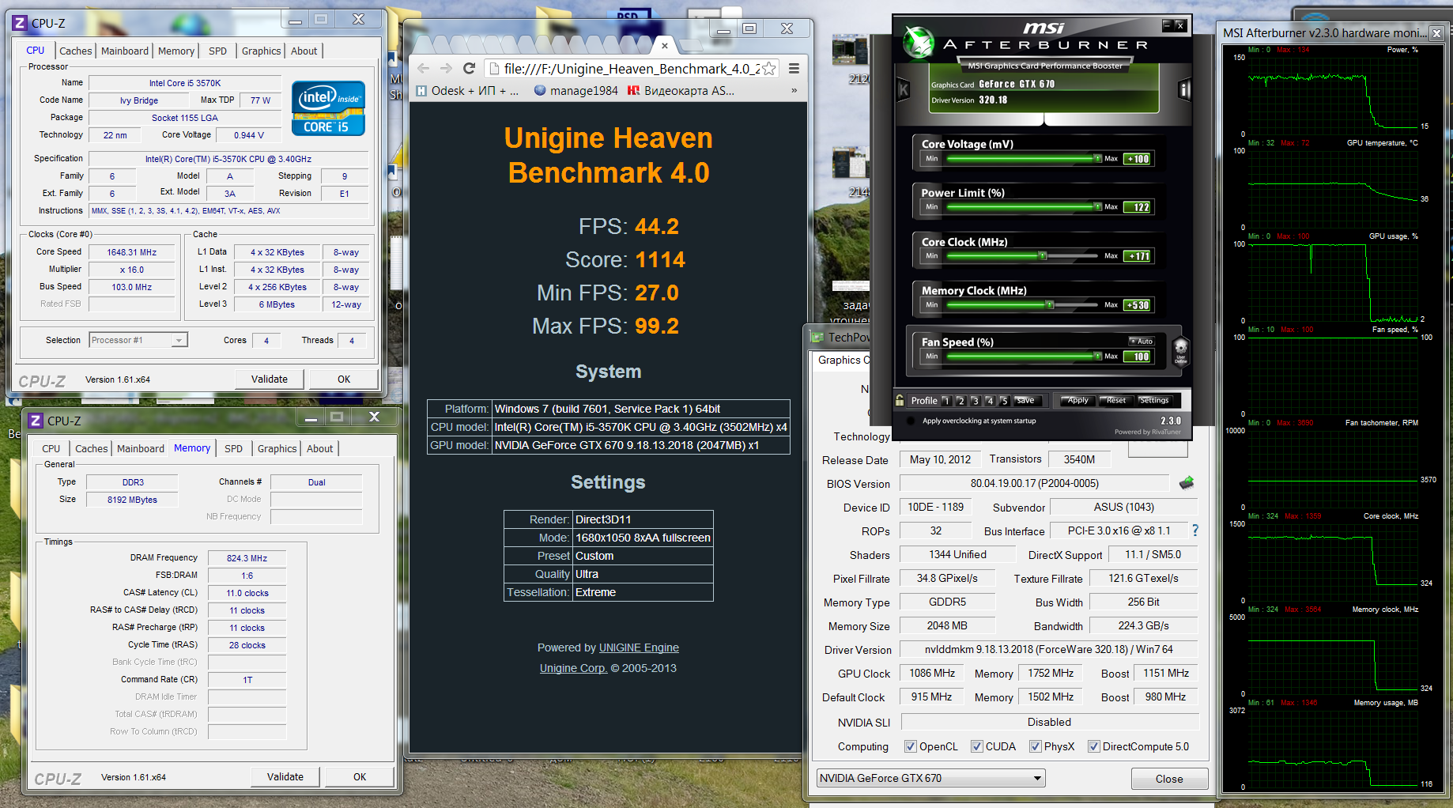
Task: Click the Memory Clock +530 value box
Action: point(1138,305)
